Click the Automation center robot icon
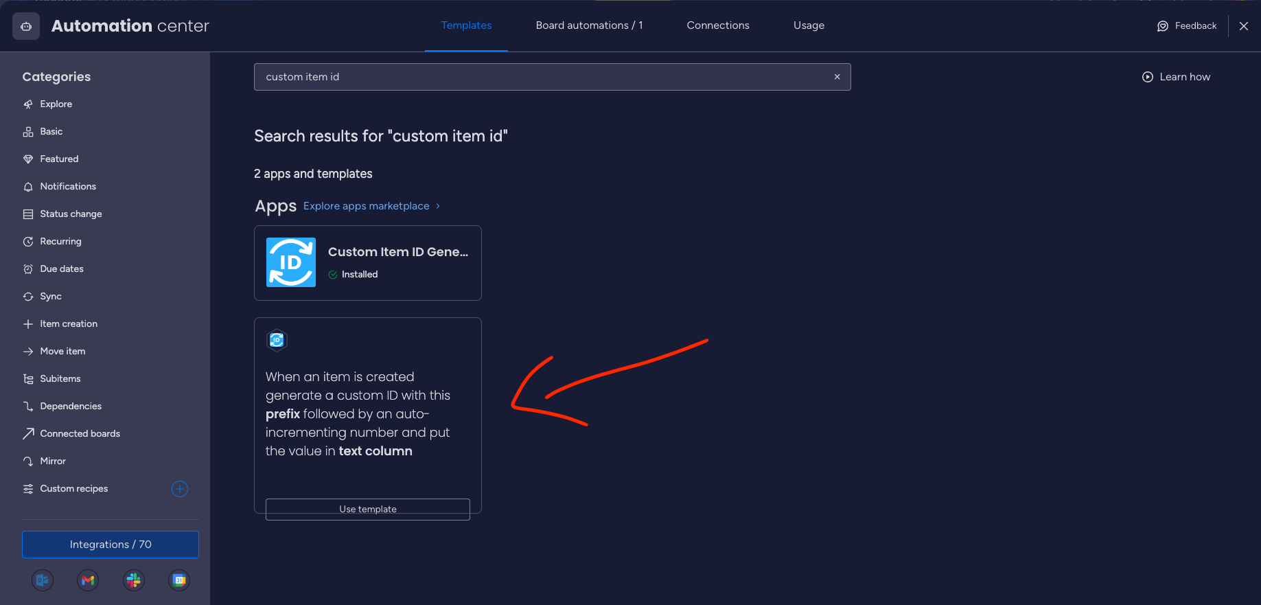1261x605 pixels. point(26,26)
